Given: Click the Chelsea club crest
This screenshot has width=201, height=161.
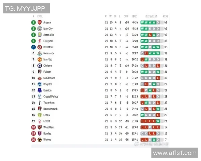Looking at the screenshot, I should [x=40, y=66].
